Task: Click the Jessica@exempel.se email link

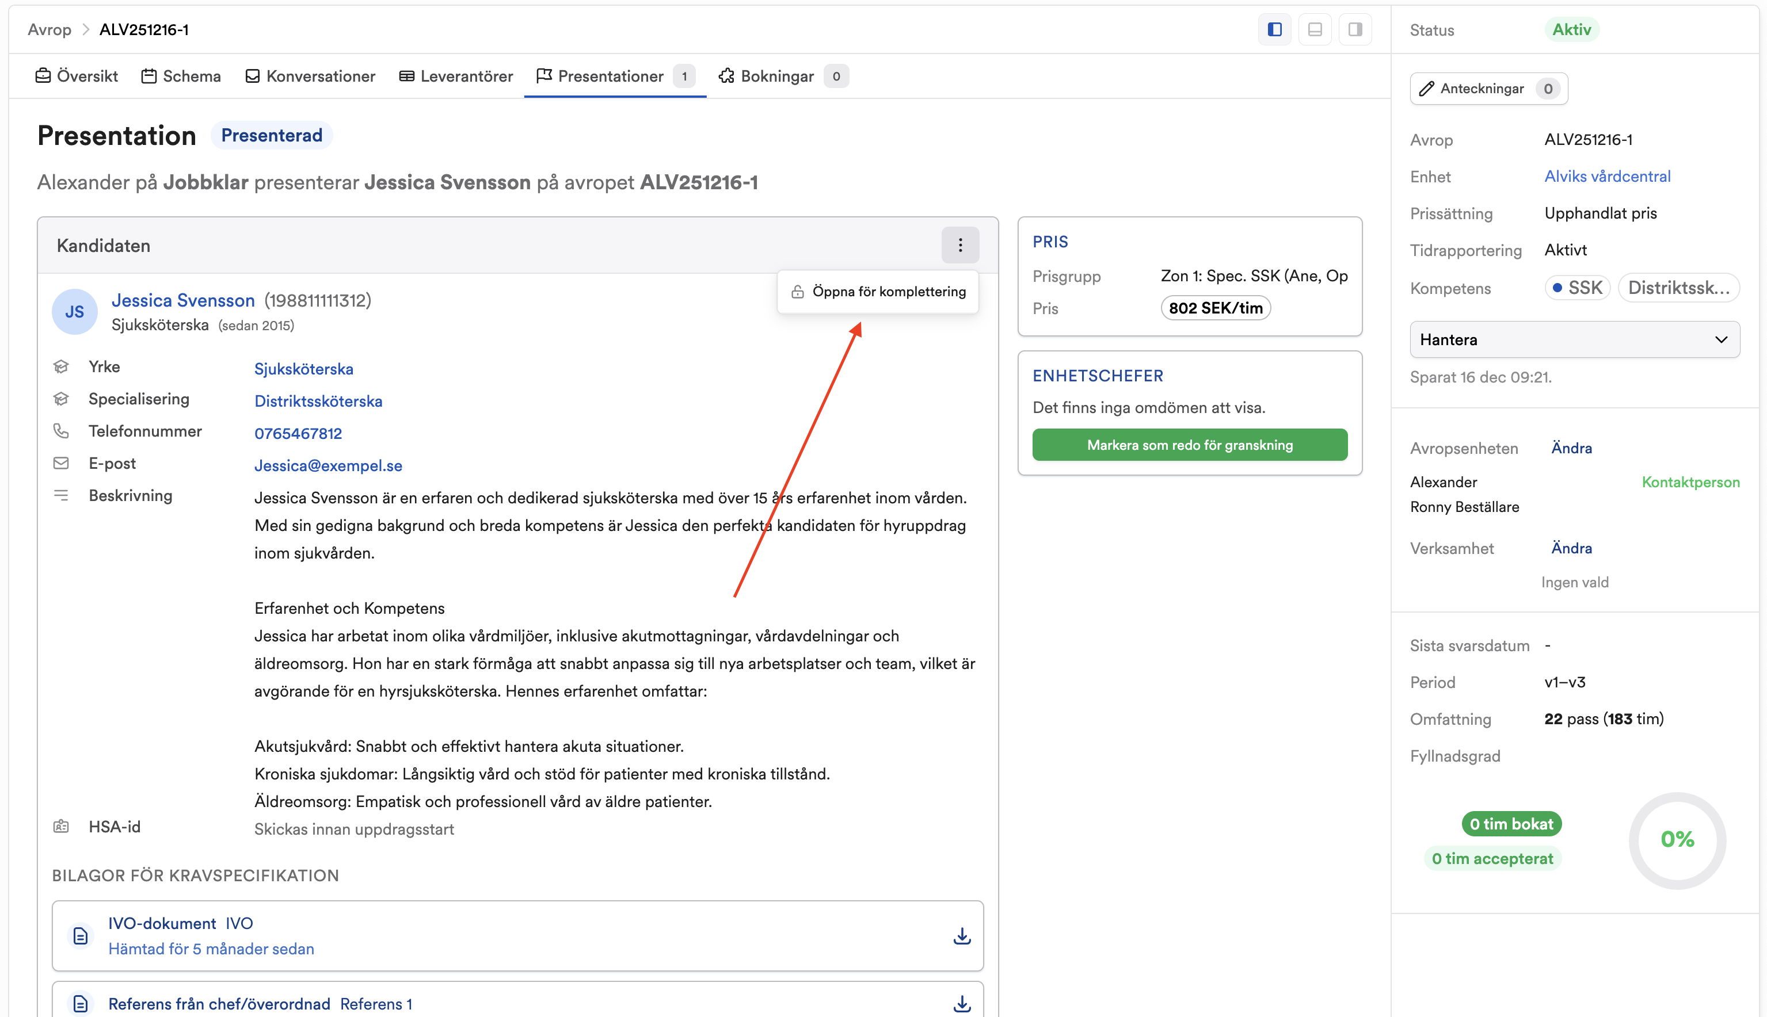Action: 329,465
